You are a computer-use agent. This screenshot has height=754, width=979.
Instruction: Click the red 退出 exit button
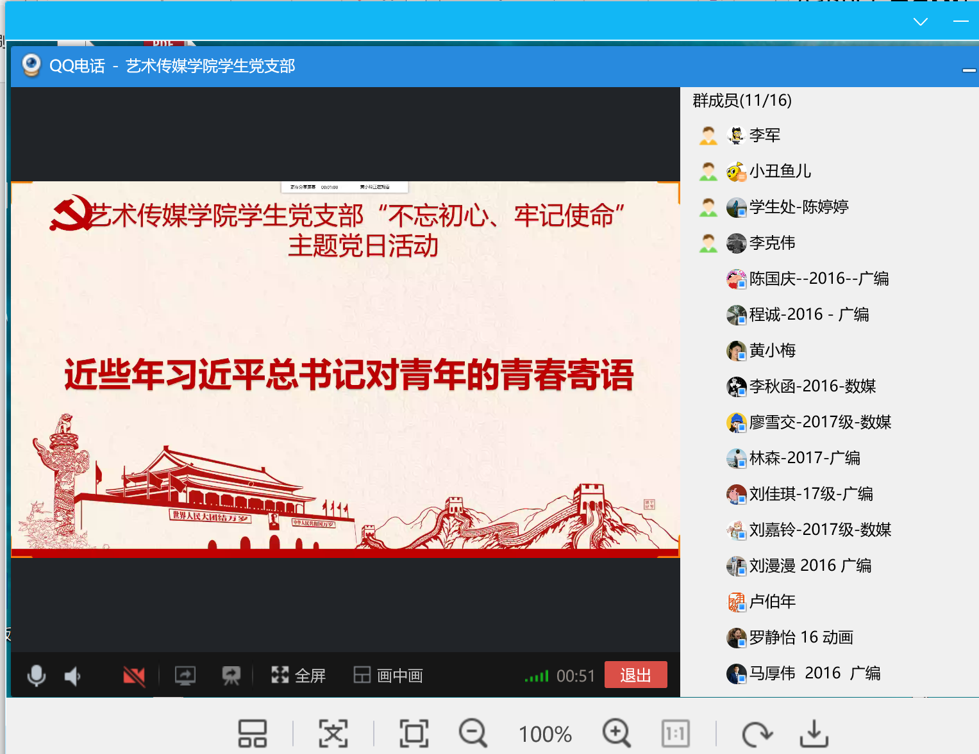coord(635,675)
